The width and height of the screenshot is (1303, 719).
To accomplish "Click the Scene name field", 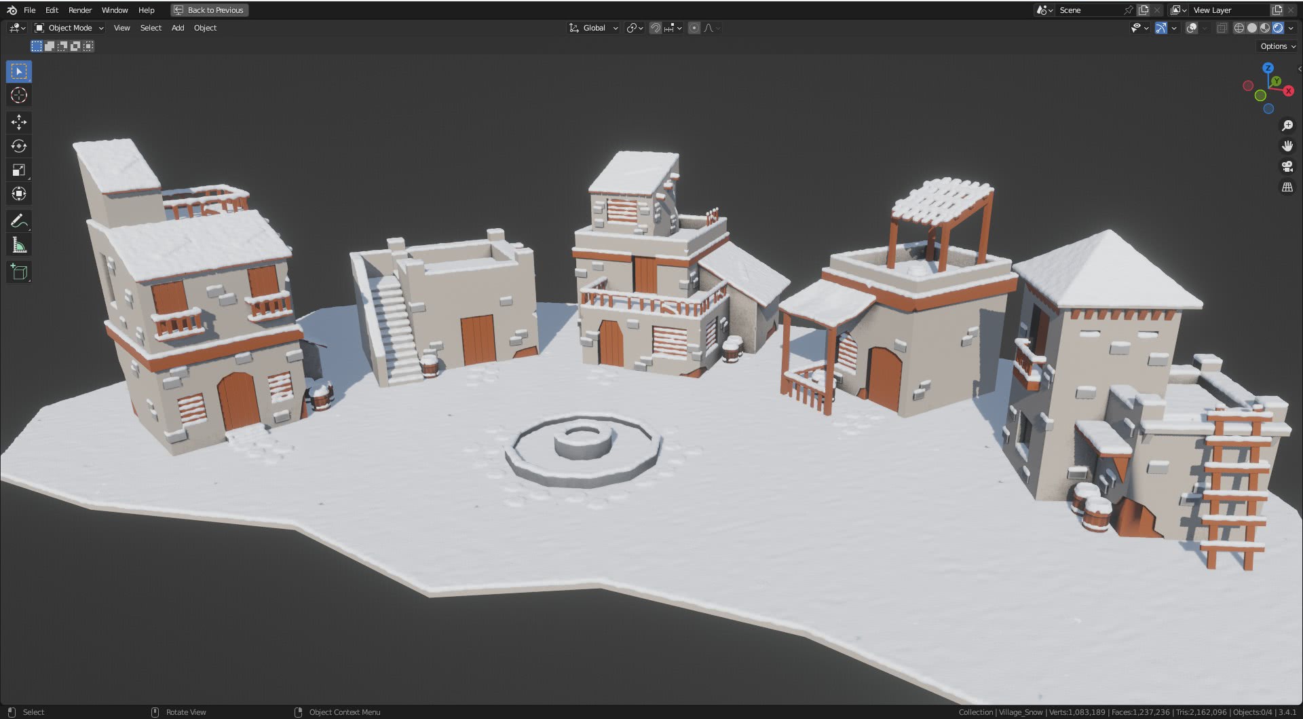I will [x=1087, y=10].
